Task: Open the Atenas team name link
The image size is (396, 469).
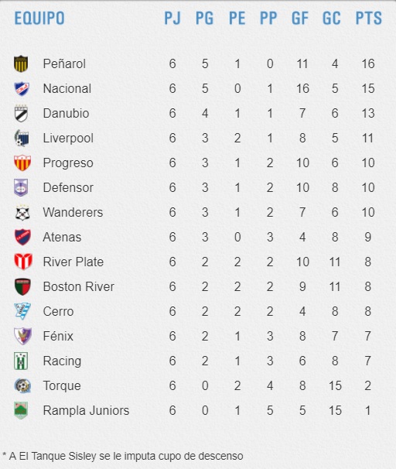Action: pyautogui.click(x=62, y=237)
